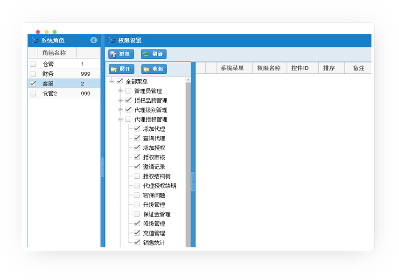Uncheck the 添加代理 permission checkbox

pyautogui.click(x=137, y=129)
